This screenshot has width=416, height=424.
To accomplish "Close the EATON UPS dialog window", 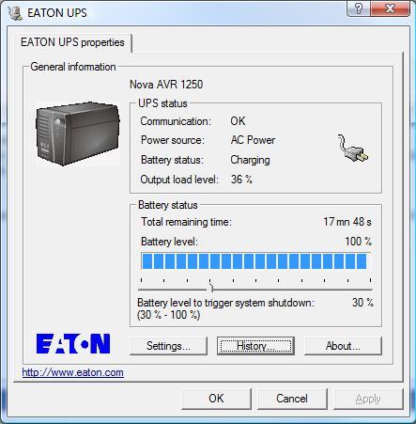I will coord(390,8).
